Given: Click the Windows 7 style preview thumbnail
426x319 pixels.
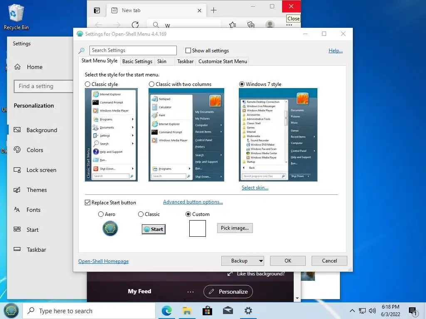Looking at the screenshot, I should tap(278, 135).
